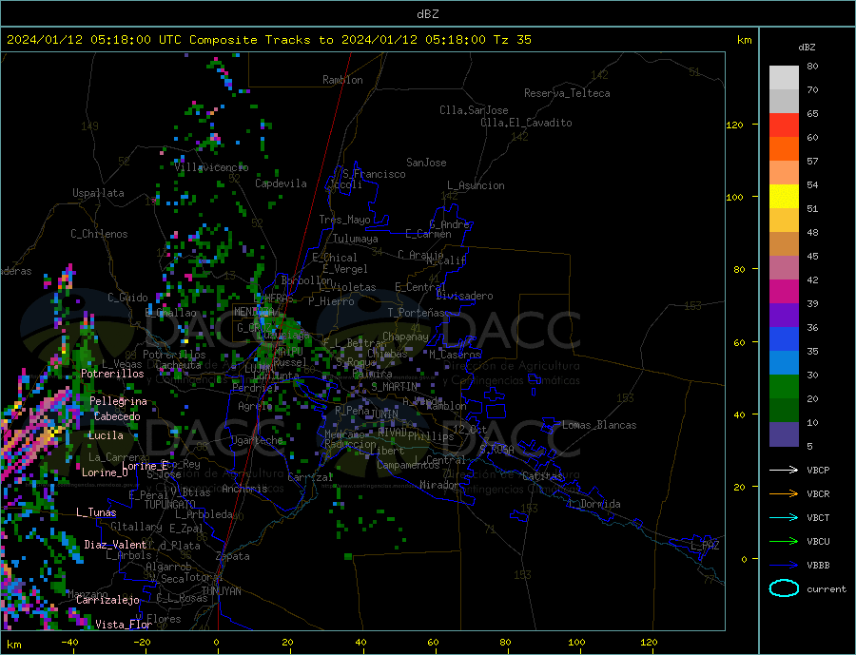Click the 'TUNUYAN' map label
The height and width of the screenshot is (655, 856).
point(221,591)
